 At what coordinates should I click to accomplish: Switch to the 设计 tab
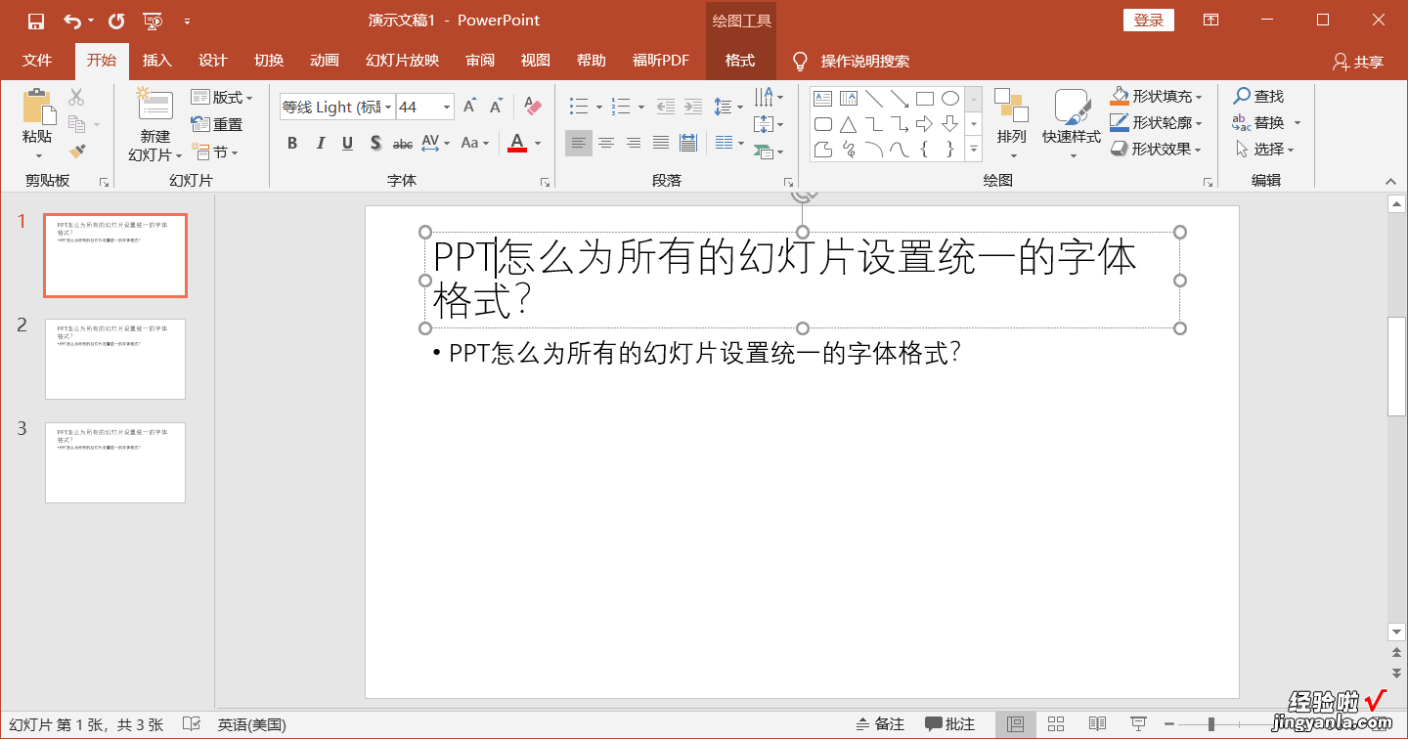tap(212, 61)
